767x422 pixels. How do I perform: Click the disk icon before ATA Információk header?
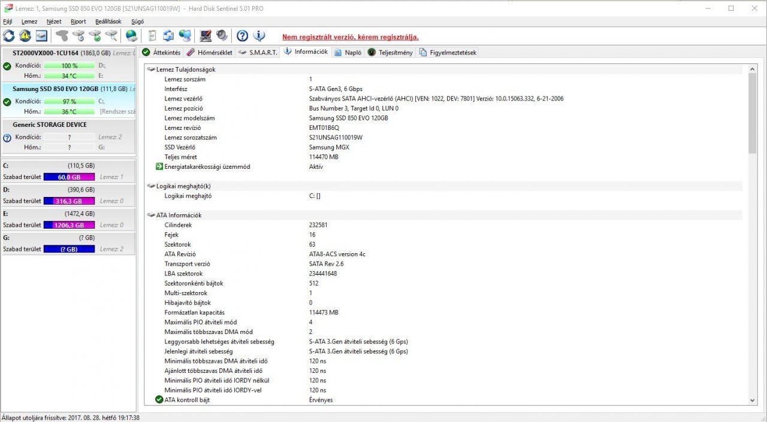151,215
